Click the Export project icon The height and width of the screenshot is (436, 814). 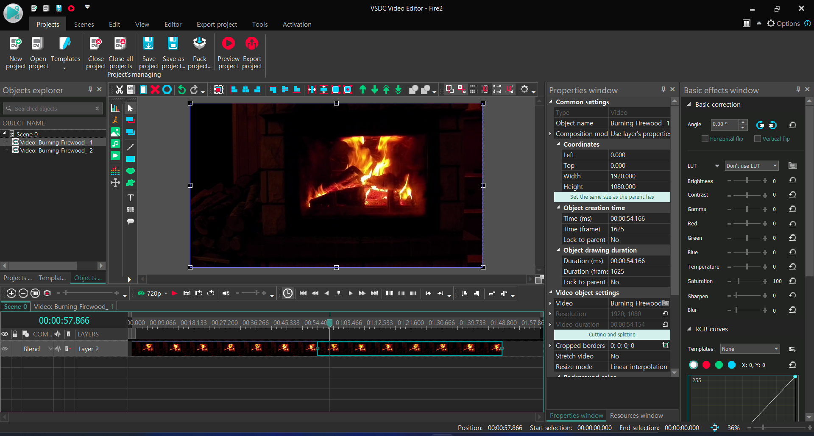click(252, 44)
